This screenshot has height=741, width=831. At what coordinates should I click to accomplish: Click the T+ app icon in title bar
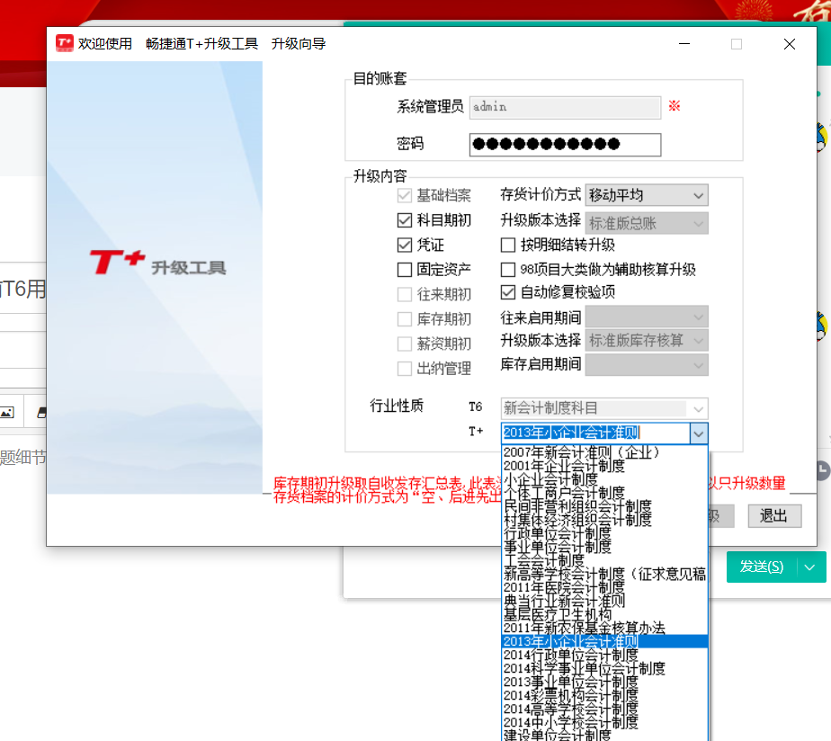pos(65,43)
